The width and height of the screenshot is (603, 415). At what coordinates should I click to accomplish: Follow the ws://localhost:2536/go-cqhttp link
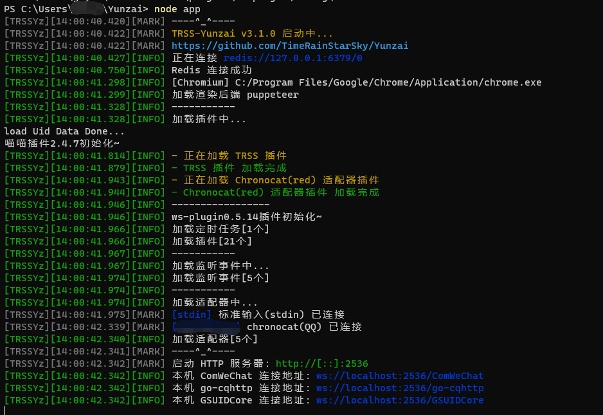point(400,389)
